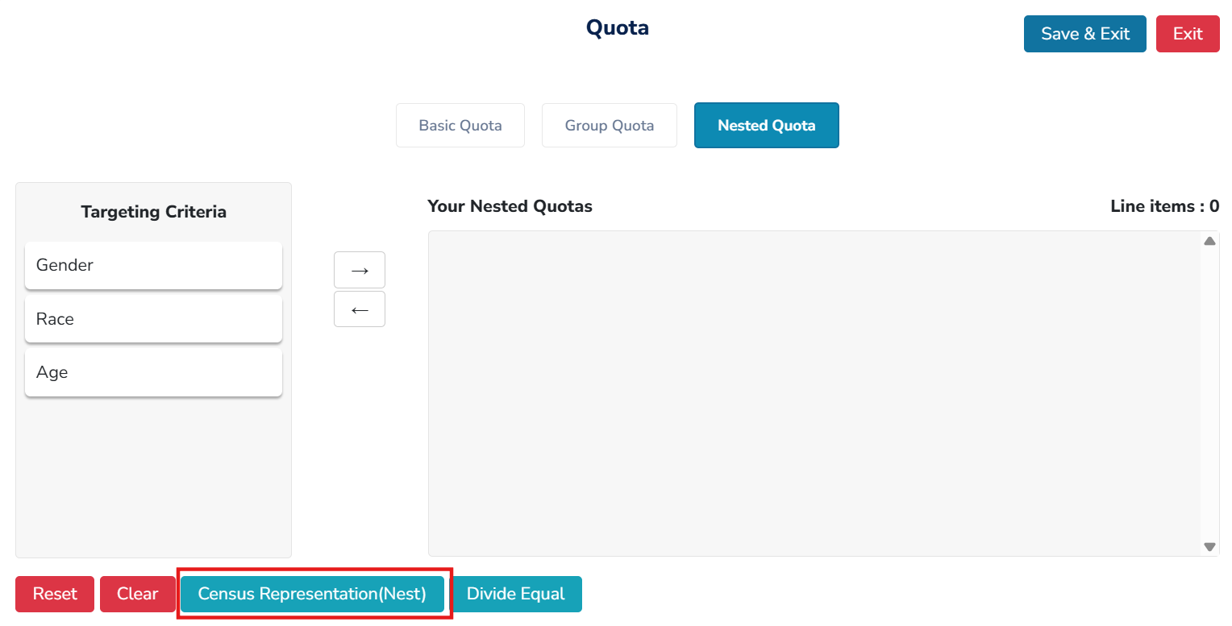The width and height of the screenshot is (1232, 626).
Task: Click the left arrow to remove criteria
Action: pyautogui.click(x=360, y=309)
